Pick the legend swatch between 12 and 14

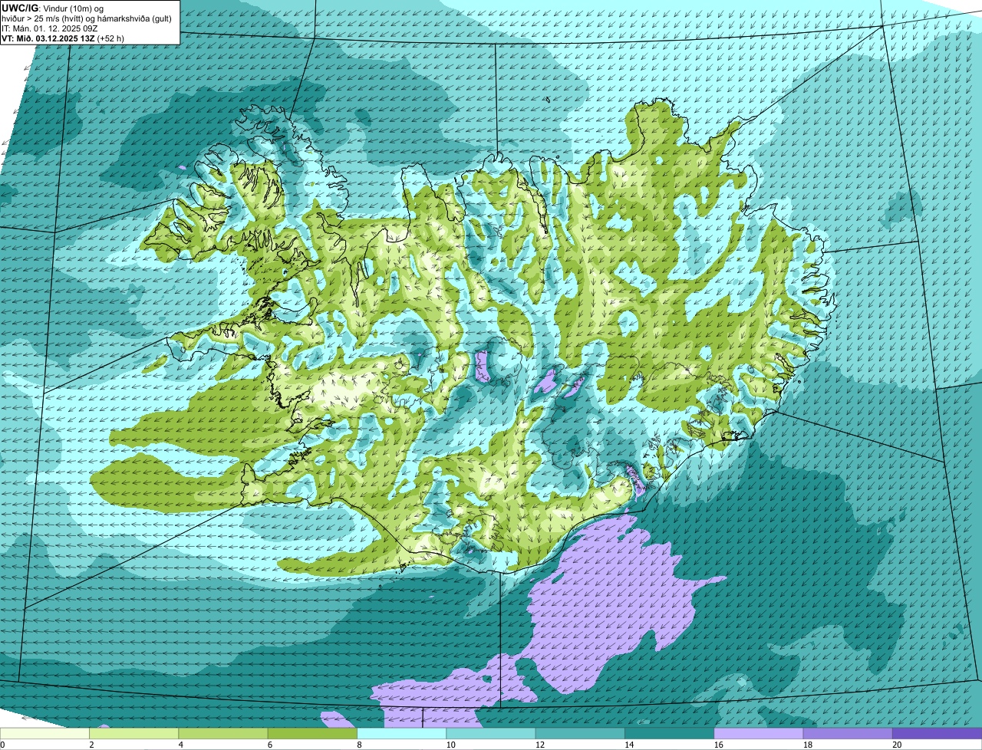[580, 734]
